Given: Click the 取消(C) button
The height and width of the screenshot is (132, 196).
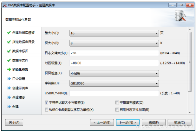Looking at the screenshot, I should click(180, 122).
